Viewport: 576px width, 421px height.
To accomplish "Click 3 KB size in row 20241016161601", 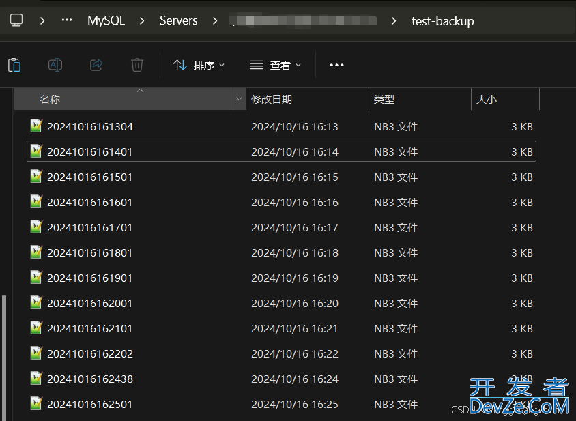I will (x=522, y=203).
